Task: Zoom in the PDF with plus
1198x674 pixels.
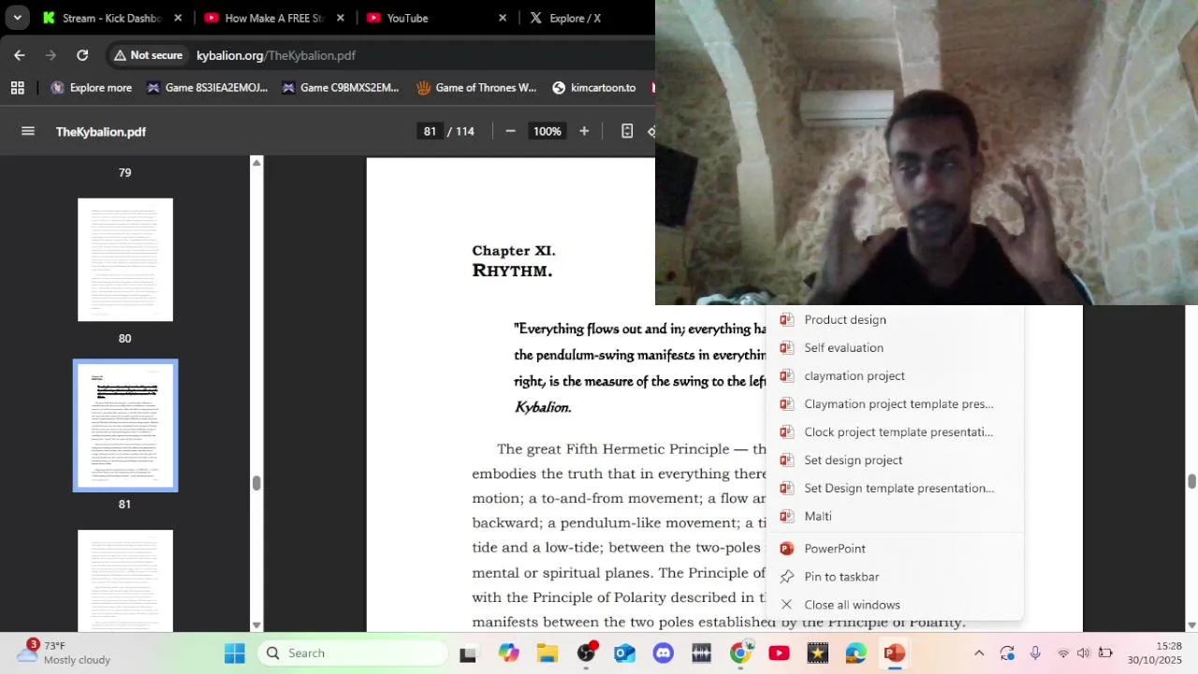Action: pyautogui.click(x=584, y=131)
